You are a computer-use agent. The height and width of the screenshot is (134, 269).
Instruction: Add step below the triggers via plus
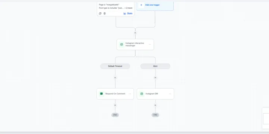pyautogui.click(x=135, y=33)
